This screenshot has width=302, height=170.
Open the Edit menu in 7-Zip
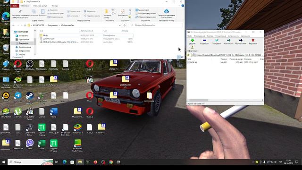200,36
